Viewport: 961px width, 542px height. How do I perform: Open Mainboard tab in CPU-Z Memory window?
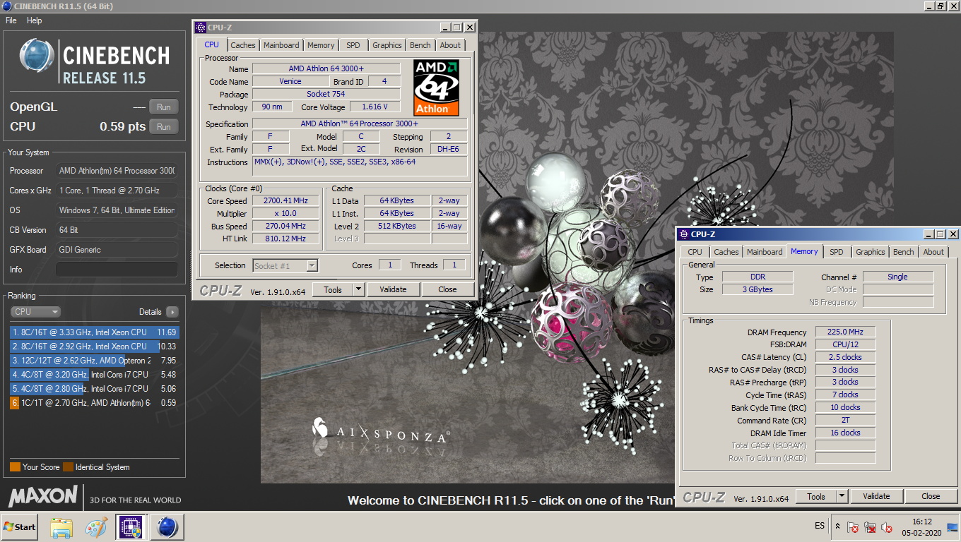coord(765,252)
